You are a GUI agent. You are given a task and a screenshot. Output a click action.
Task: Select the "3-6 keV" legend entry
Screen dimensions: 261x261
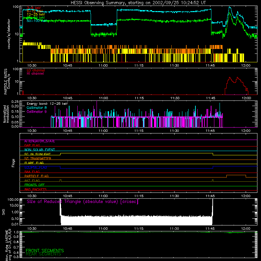pyautogui.click(x=34, y=8)
